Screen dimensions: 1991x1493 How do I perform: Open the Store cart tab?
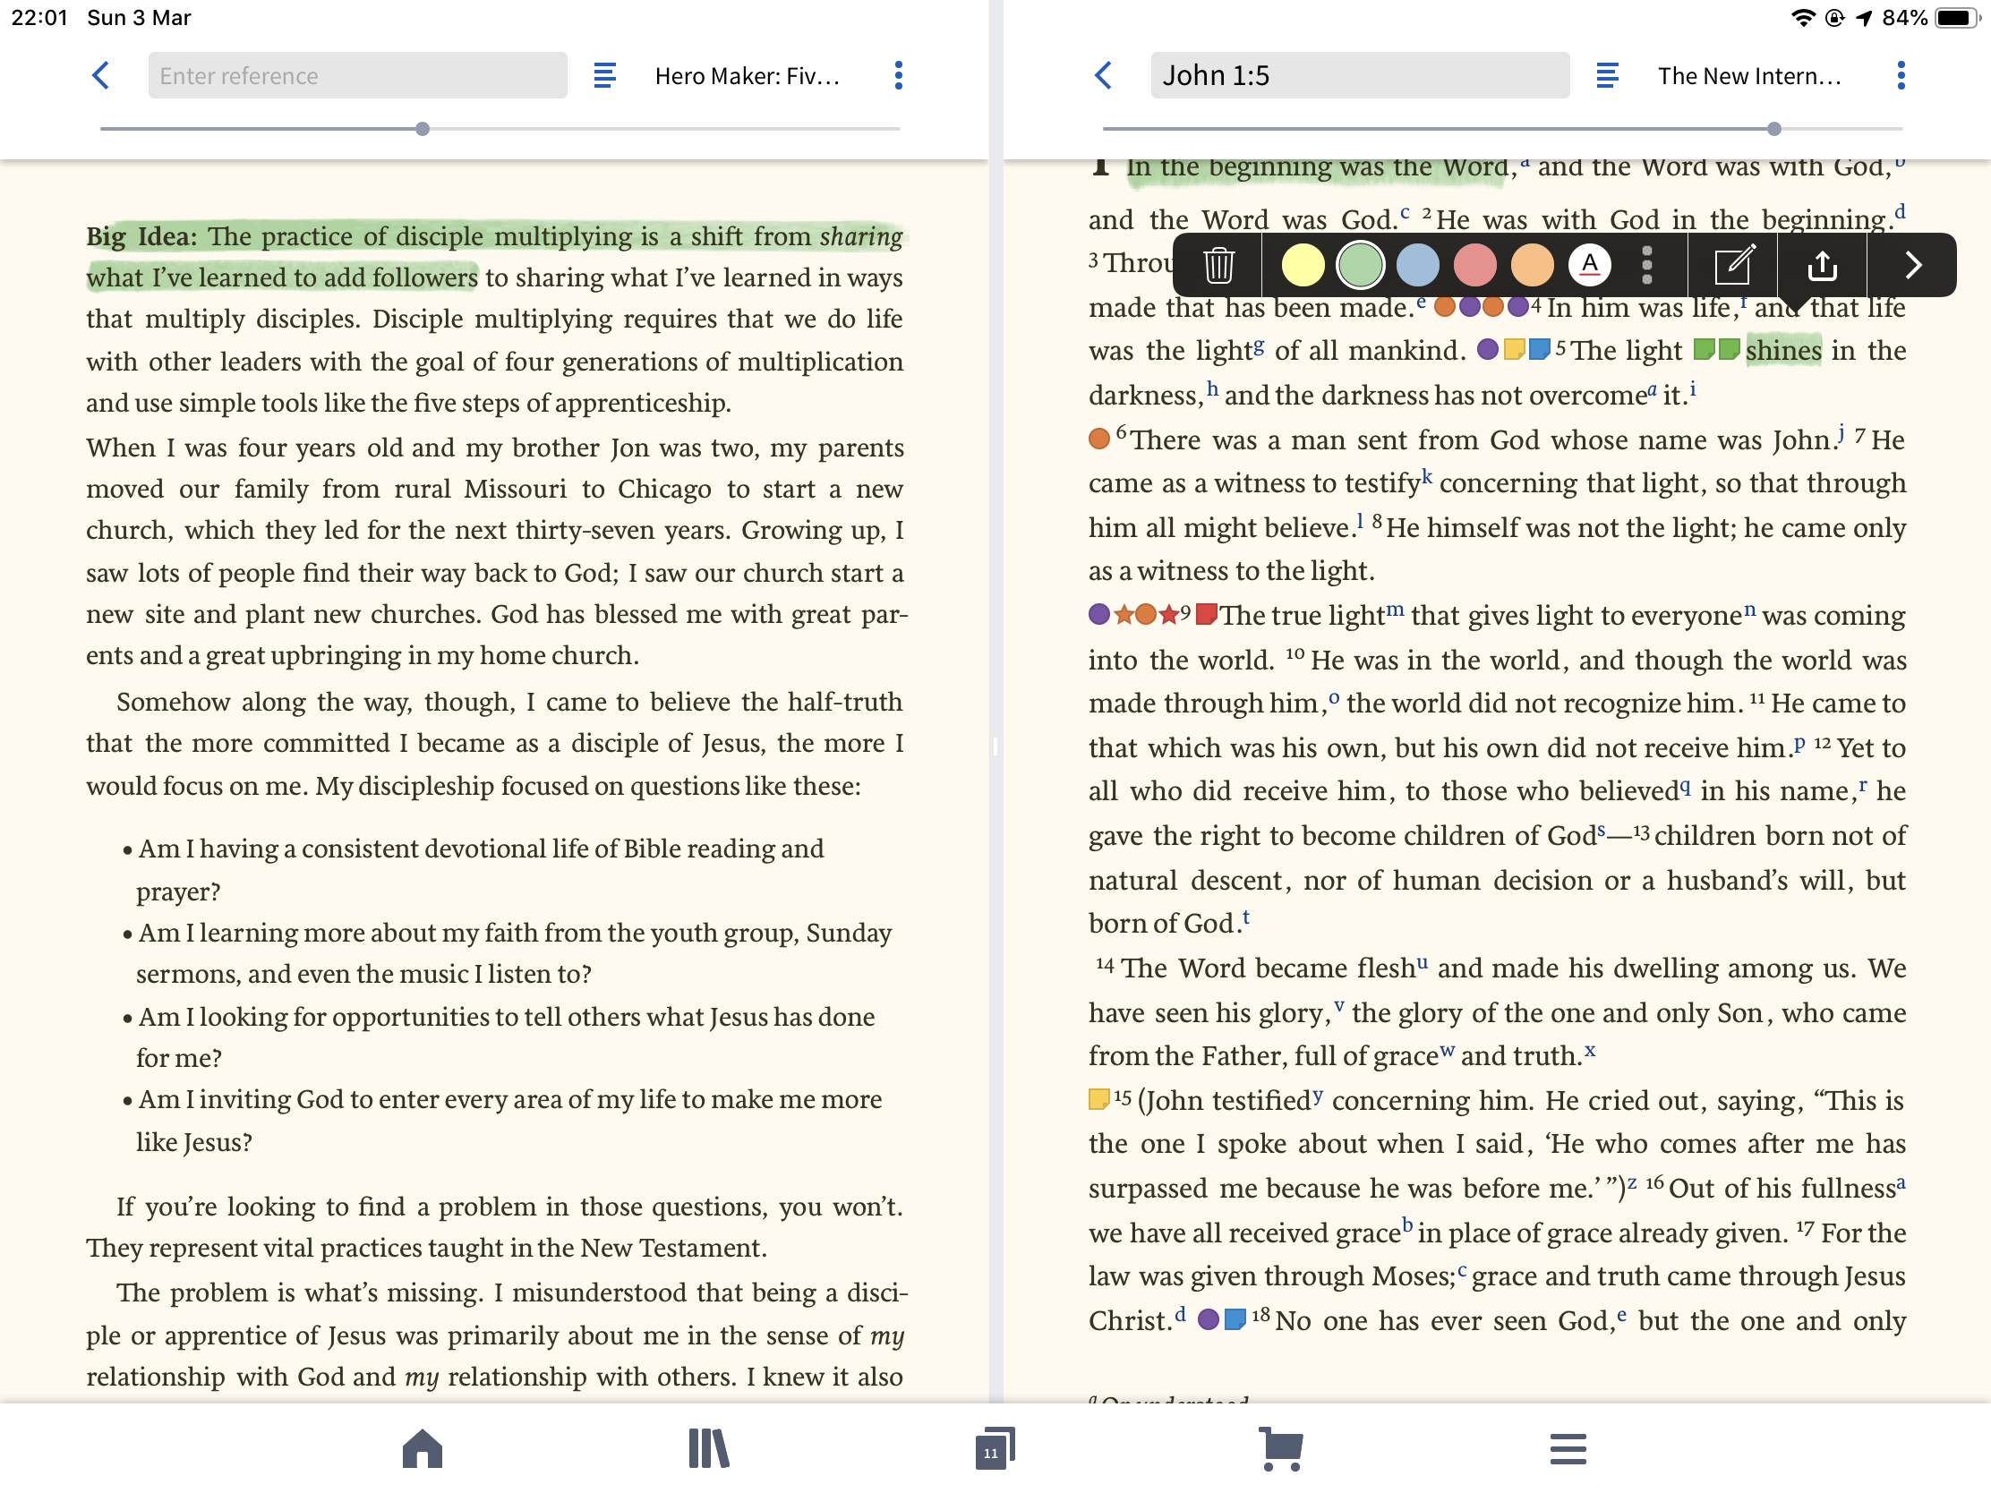point(1281,1449)
